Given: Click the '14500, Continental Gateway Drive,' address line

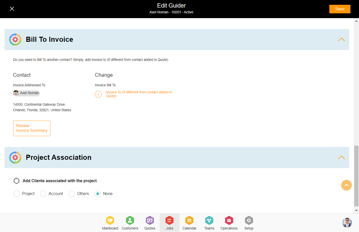Looking at the screenshot, I should point(39,105).
